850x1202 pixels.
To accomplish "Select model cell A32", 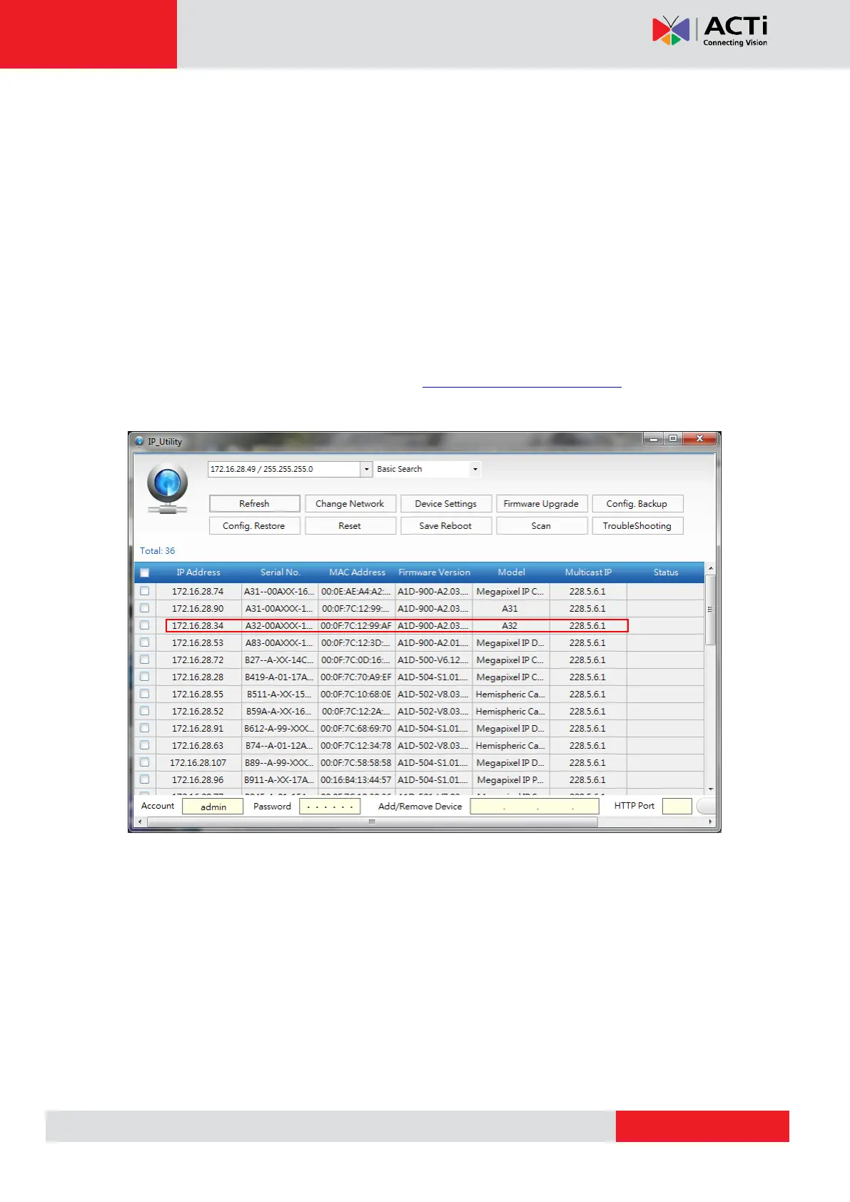I will [510, 626].
